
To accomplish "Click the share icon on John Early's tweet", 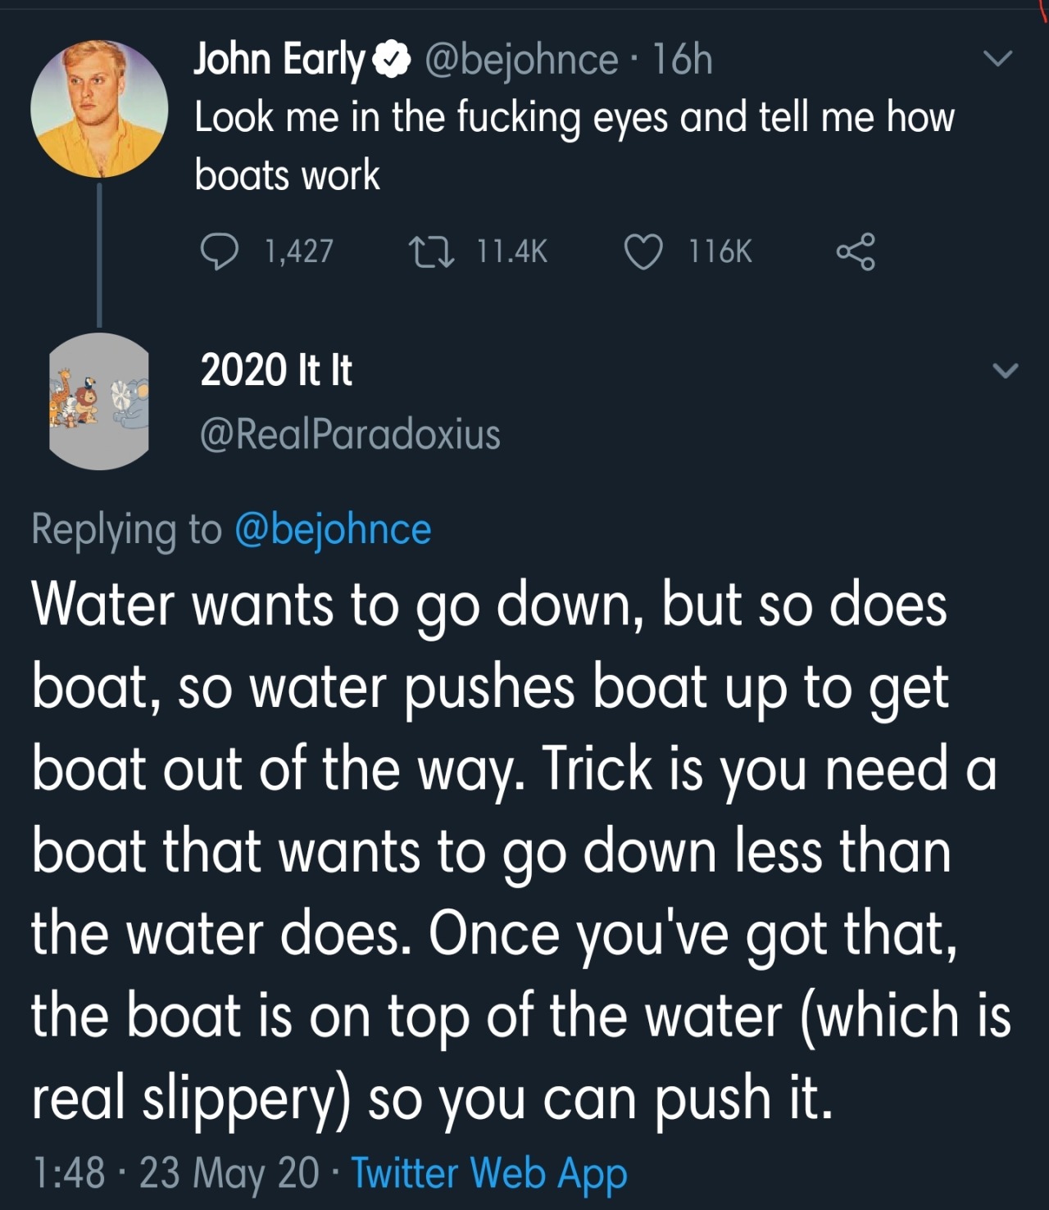I will [856, 252].
